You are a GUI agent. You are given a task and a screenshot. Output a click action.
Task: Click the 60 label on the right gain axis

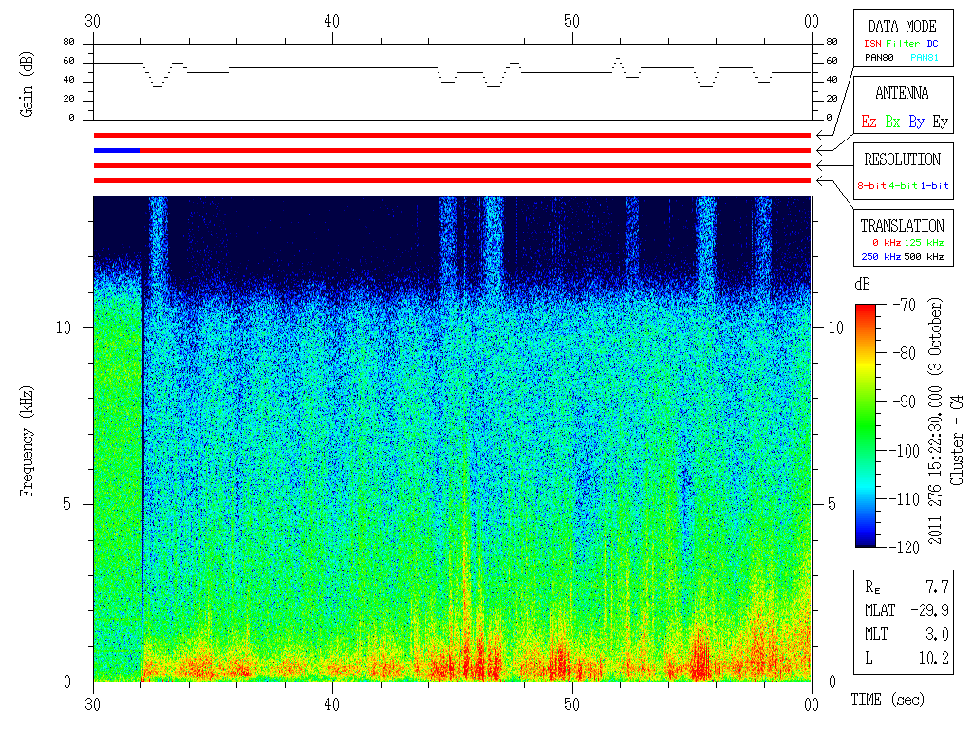[832, 61]
